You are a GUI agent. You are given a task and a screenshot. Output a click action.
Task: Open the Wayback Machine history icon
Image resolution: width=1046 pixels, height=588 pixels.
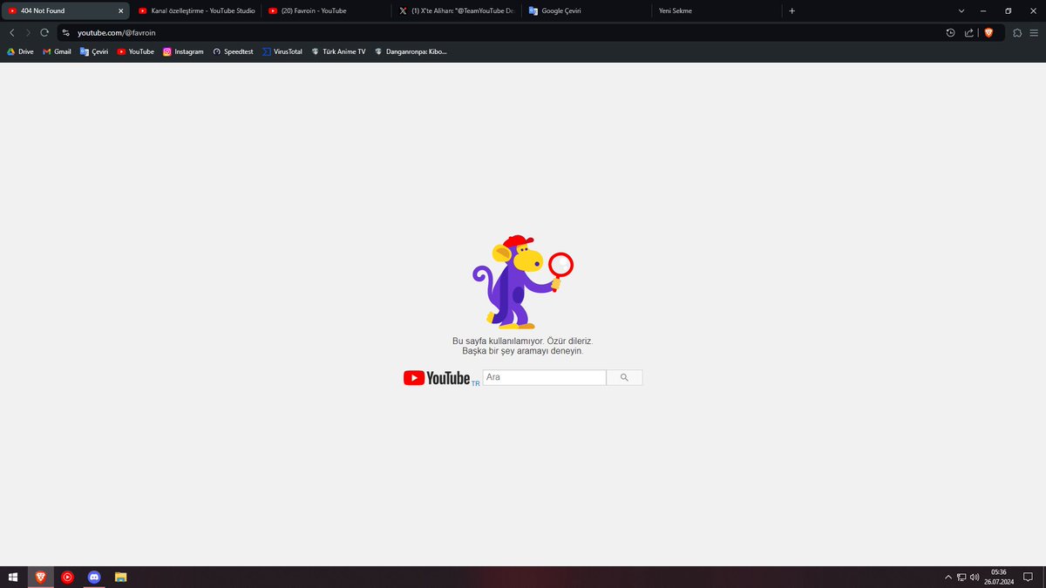click(950, 32)
